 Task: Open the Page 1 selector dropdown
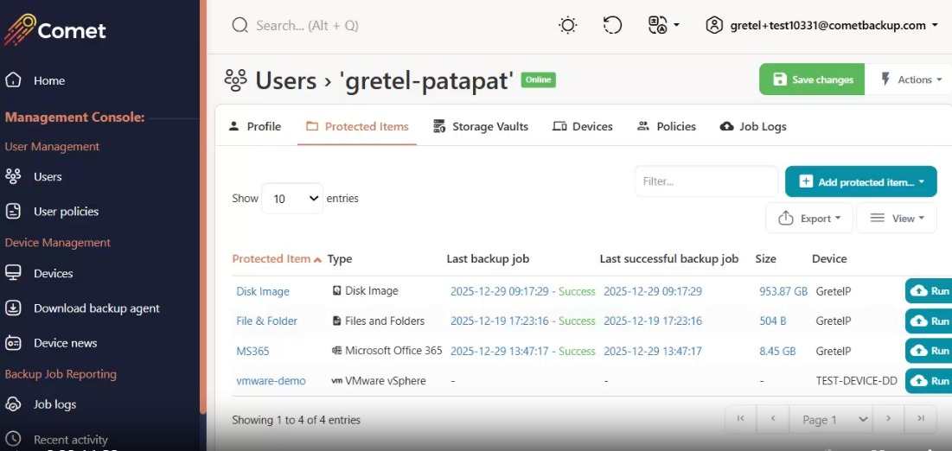pyautogui.click(x=831, y=419)
